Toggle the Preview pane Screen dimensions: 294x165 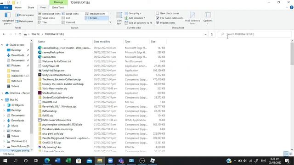(x=24, y=15)
